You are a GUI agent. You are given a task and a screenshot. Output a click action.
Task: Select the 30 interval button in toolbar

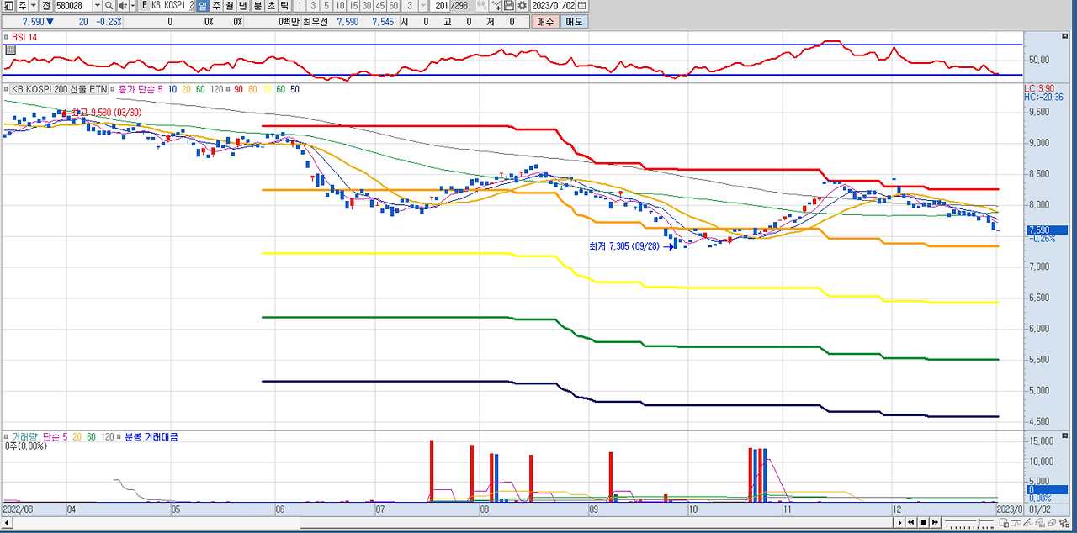pos(367,5)
